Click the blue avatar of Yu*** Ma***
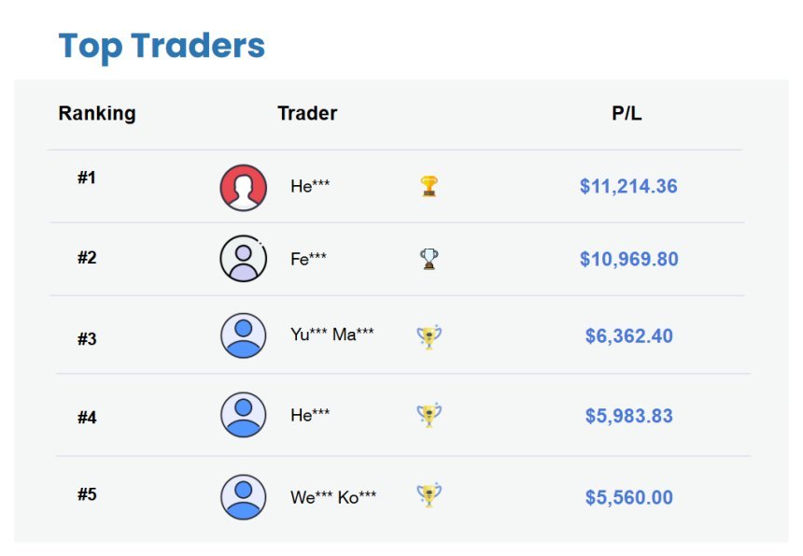This screenshot has width=803, height=556. click(244, 335)
